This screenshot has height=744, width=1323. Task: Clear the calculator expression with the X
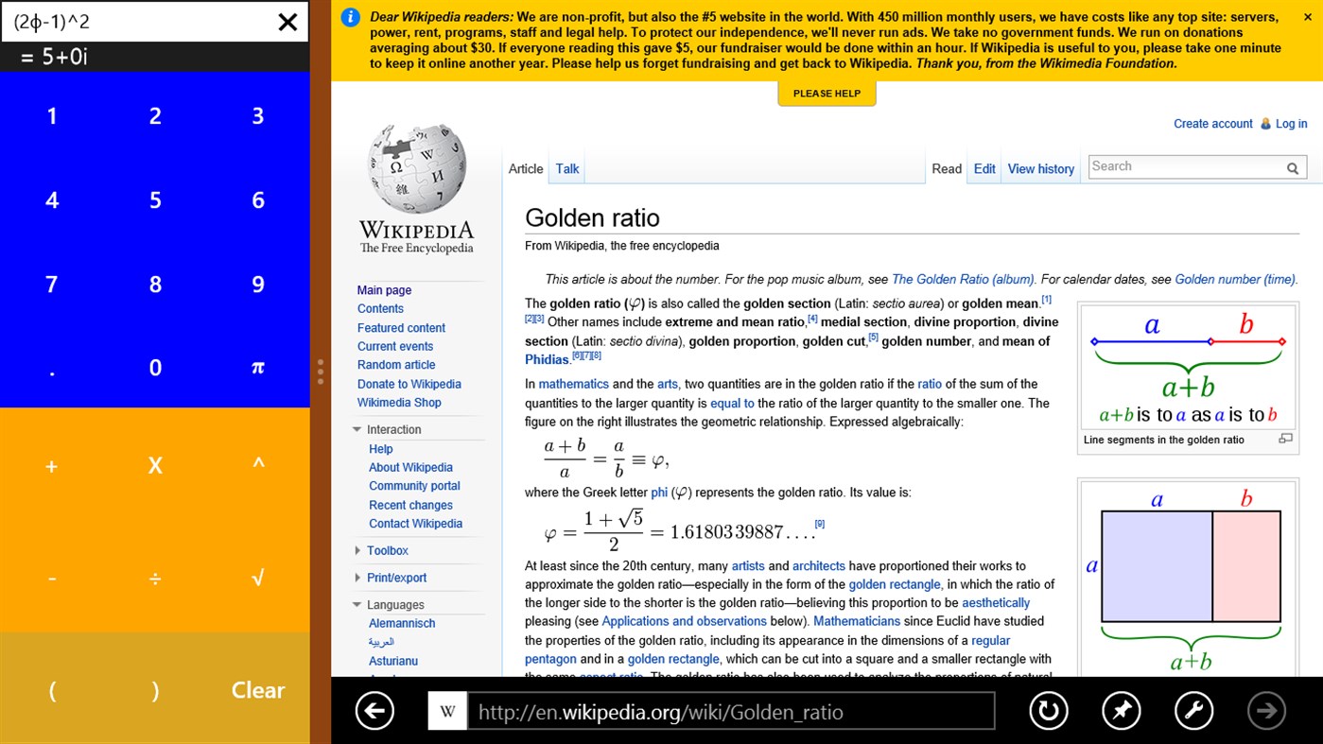pyautogui.click(x=287, y=22)
